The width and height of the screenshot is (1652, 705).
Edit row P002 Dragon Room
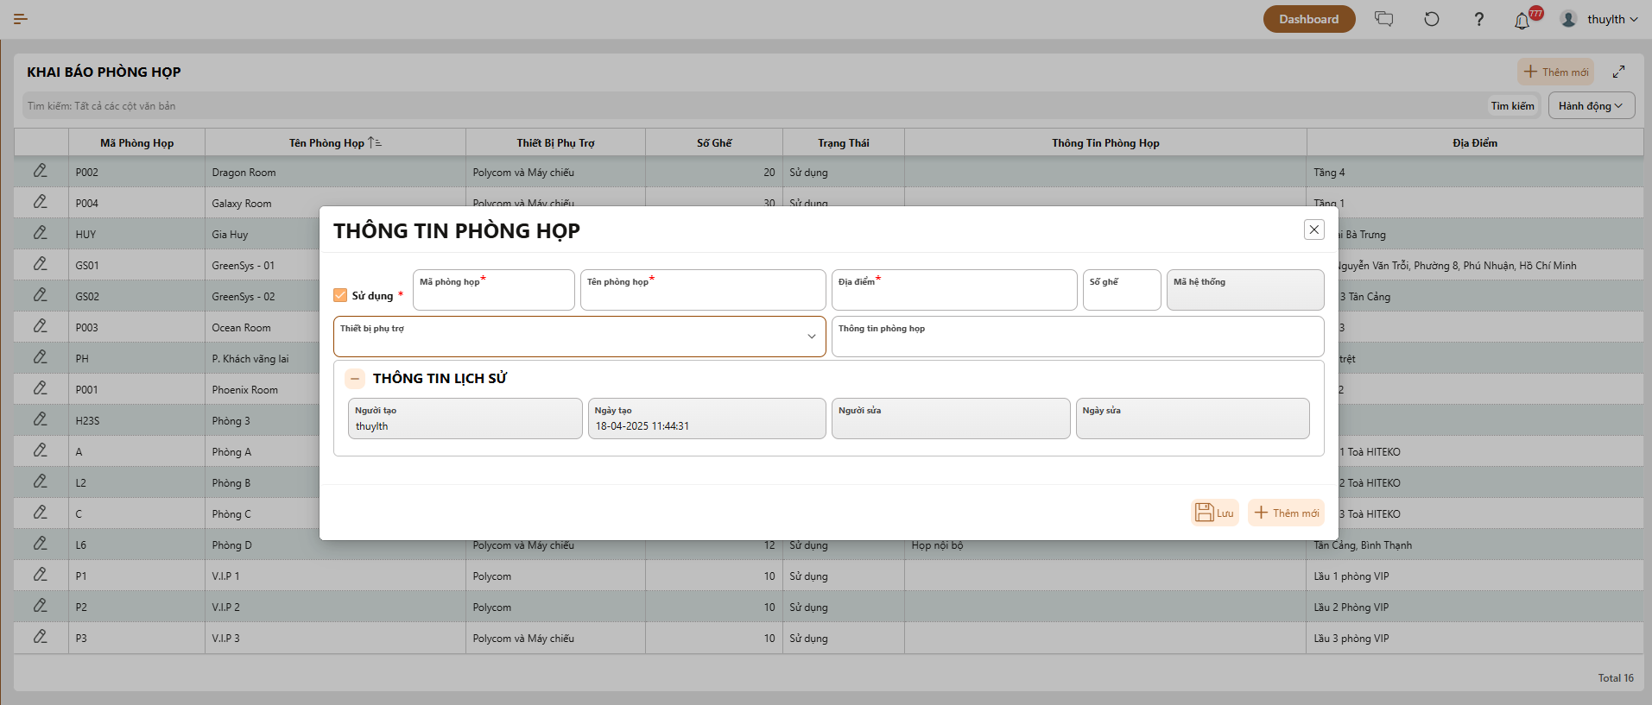(x=41, y=171)
